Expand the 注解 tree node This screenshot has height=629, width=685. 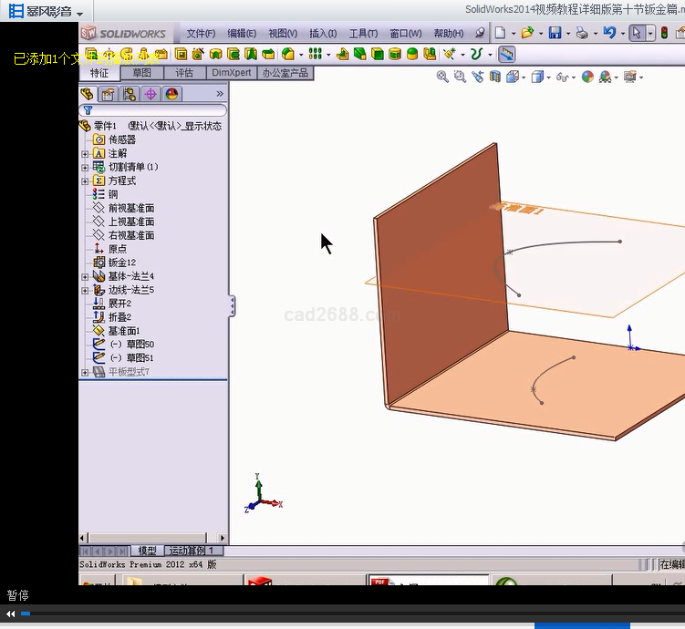(x=85, y=154)
